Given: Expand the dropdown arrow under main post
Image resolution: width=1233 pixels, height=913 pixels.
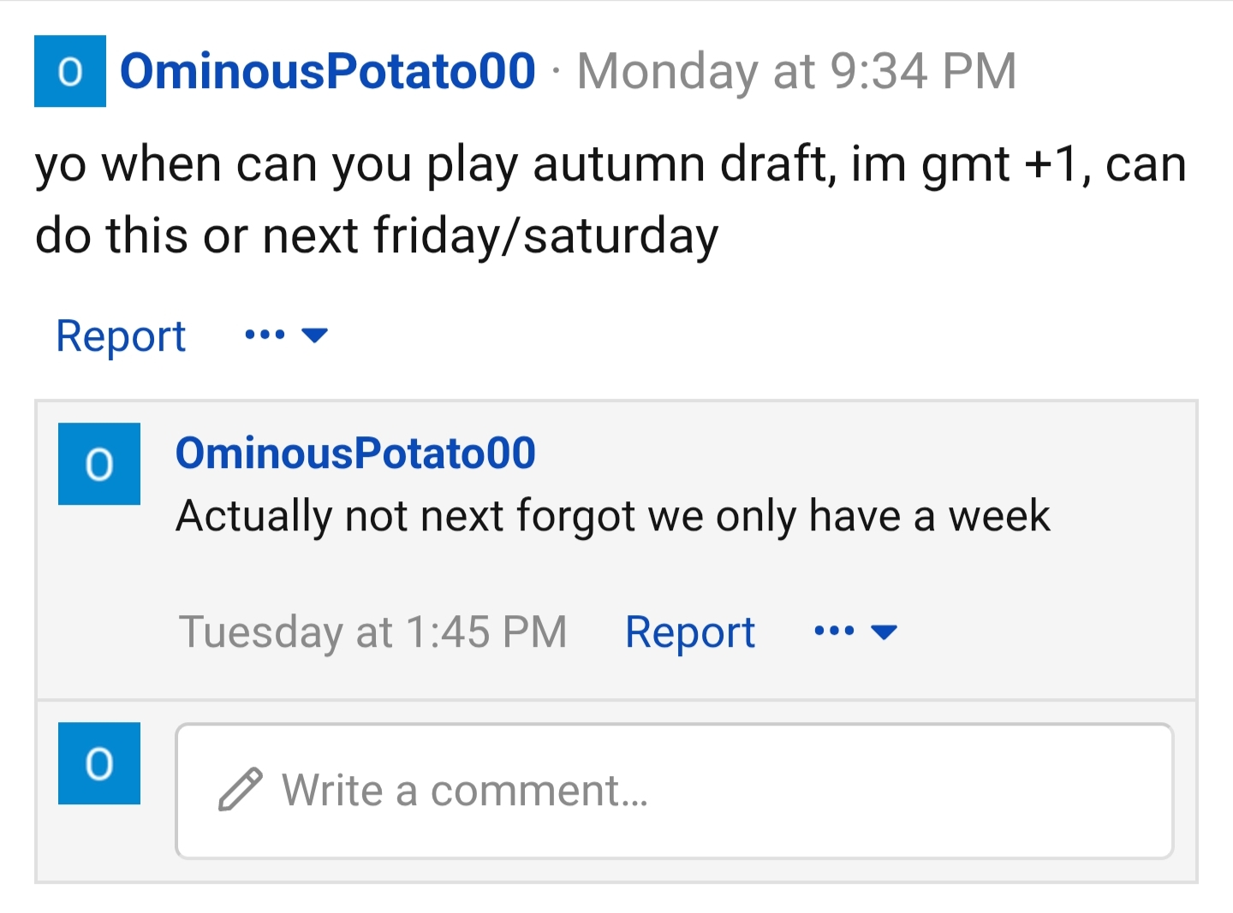Looking at the screenshot, I should [x=315, y=335].
